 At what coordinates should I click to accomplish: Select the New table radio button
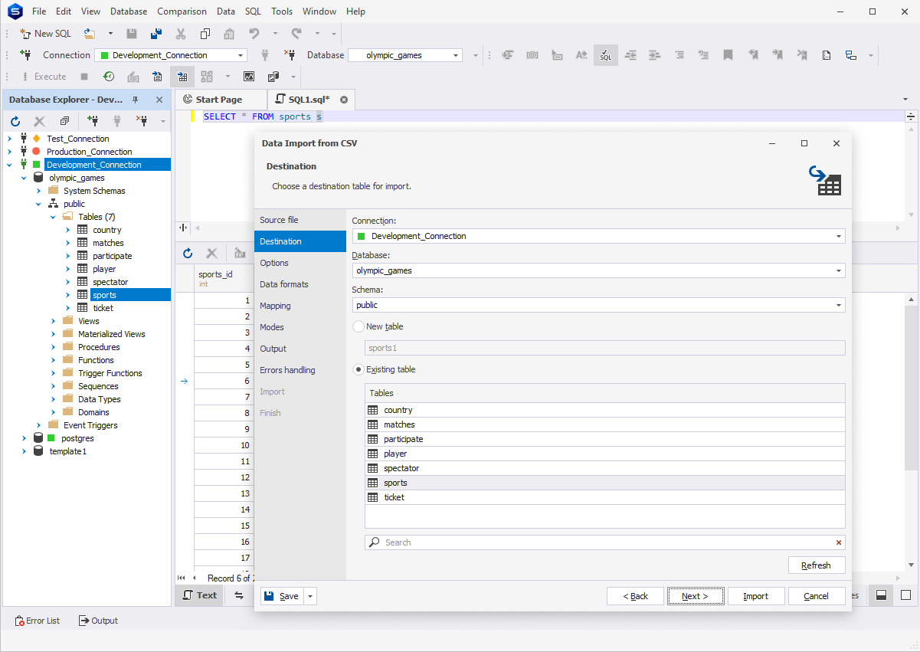(358, 326)
